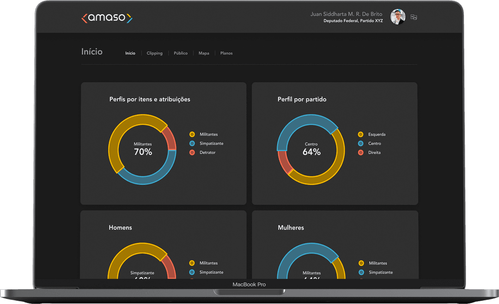Select the Início tab in the navigation

130,53
